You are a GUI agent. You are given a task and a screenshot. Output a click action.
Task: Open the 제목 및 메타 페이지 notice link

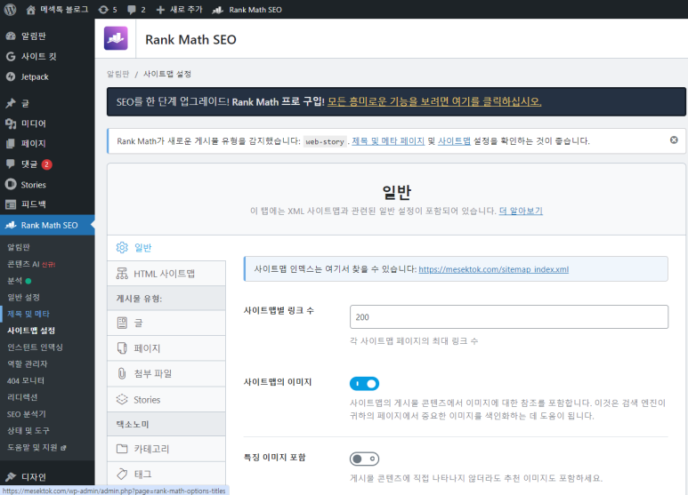(x=388, y=141)
